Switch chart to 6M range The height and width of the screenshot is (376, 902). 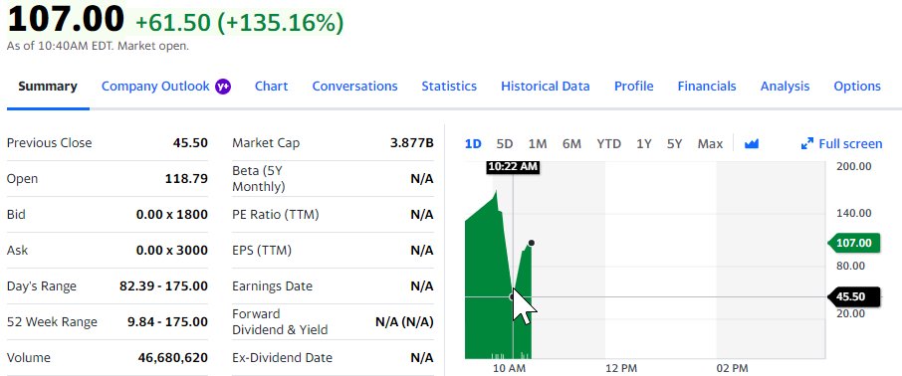click(x=571, y=143)
